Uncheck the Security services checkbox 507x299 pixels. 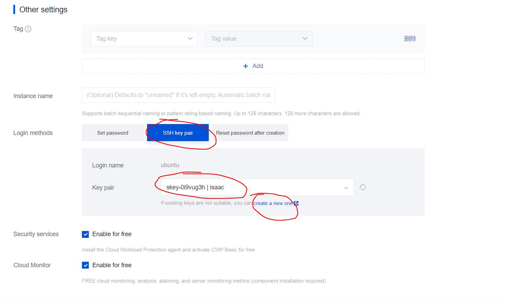(x=85, y=234)
